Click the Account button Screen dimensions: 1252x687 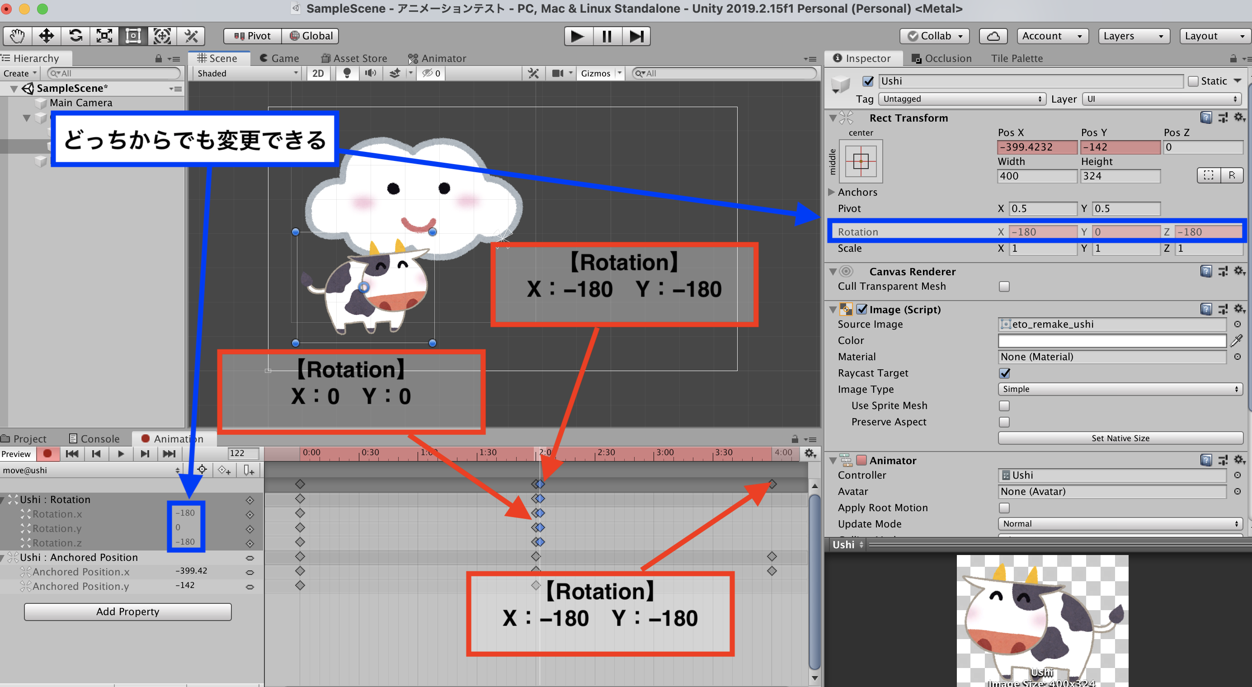coord(1052,36)
